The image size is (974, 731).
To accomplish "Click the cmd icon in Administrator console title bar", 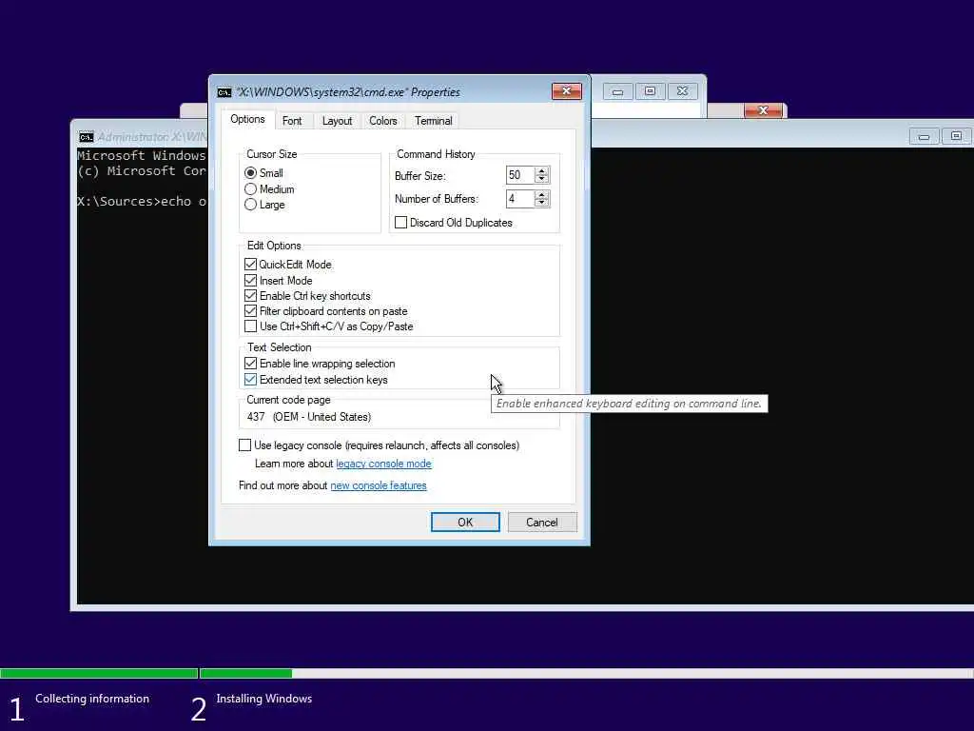I will (x=87, y=137).
